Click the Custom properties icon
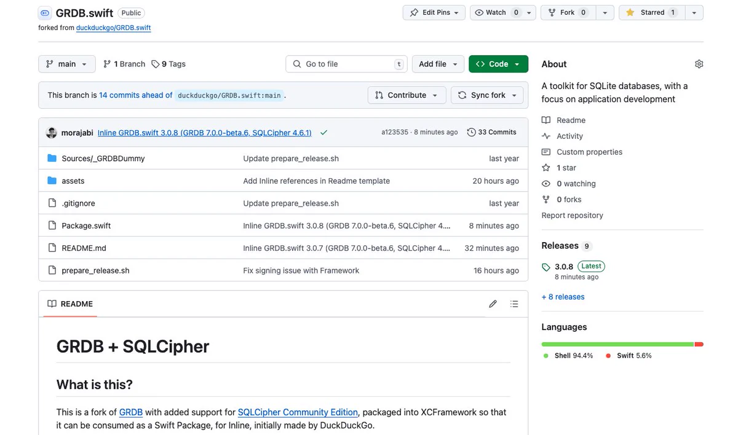Image resolution: width=738 pixels, height=435 pixels. (546, 152)
